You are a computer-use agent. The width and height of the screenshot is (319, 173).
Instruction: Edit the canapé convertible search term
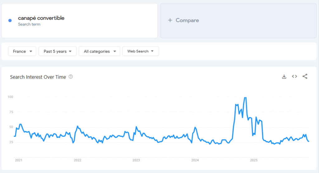(41, 18)
